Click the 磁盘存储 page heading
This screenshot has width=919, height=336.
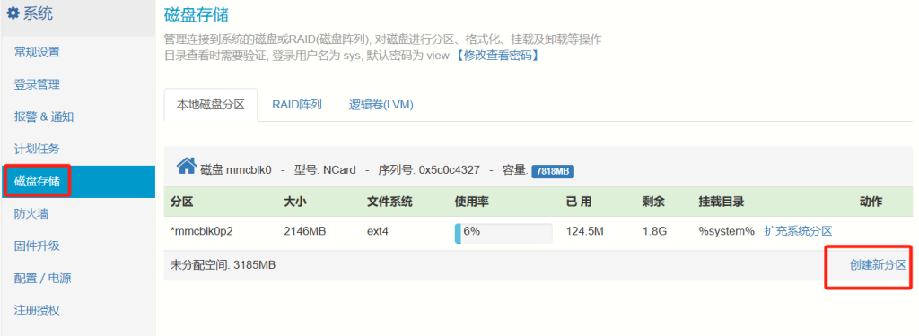(x=197, y=14)
